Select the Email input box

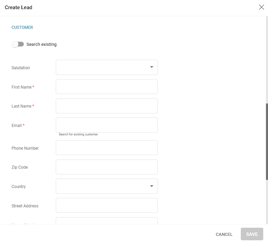tap(106, 125)
